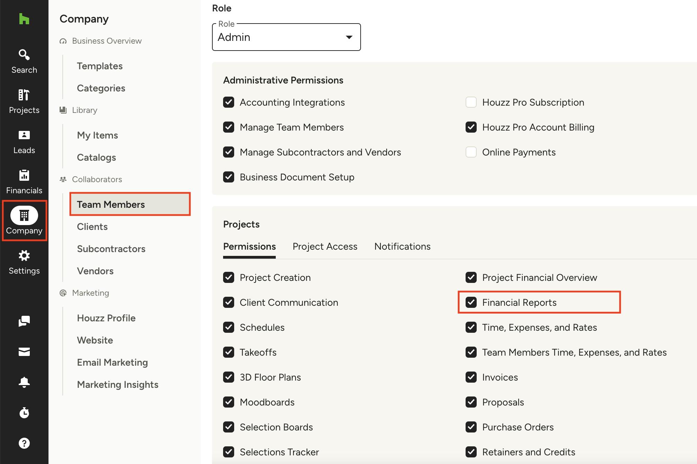Open the time tracker stopwatch icon
697x464 pixels.
click(x=24, y=412)
